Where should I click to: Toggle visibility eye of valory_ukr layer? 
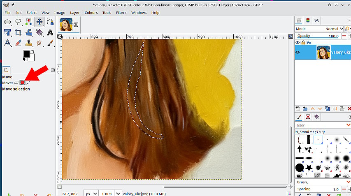tap(298, 53)
